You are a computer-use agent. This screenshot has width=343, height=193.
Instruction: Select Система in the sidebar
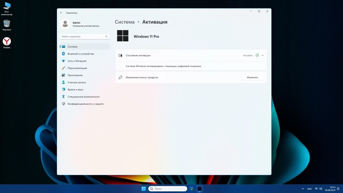[x=85, y=47]
